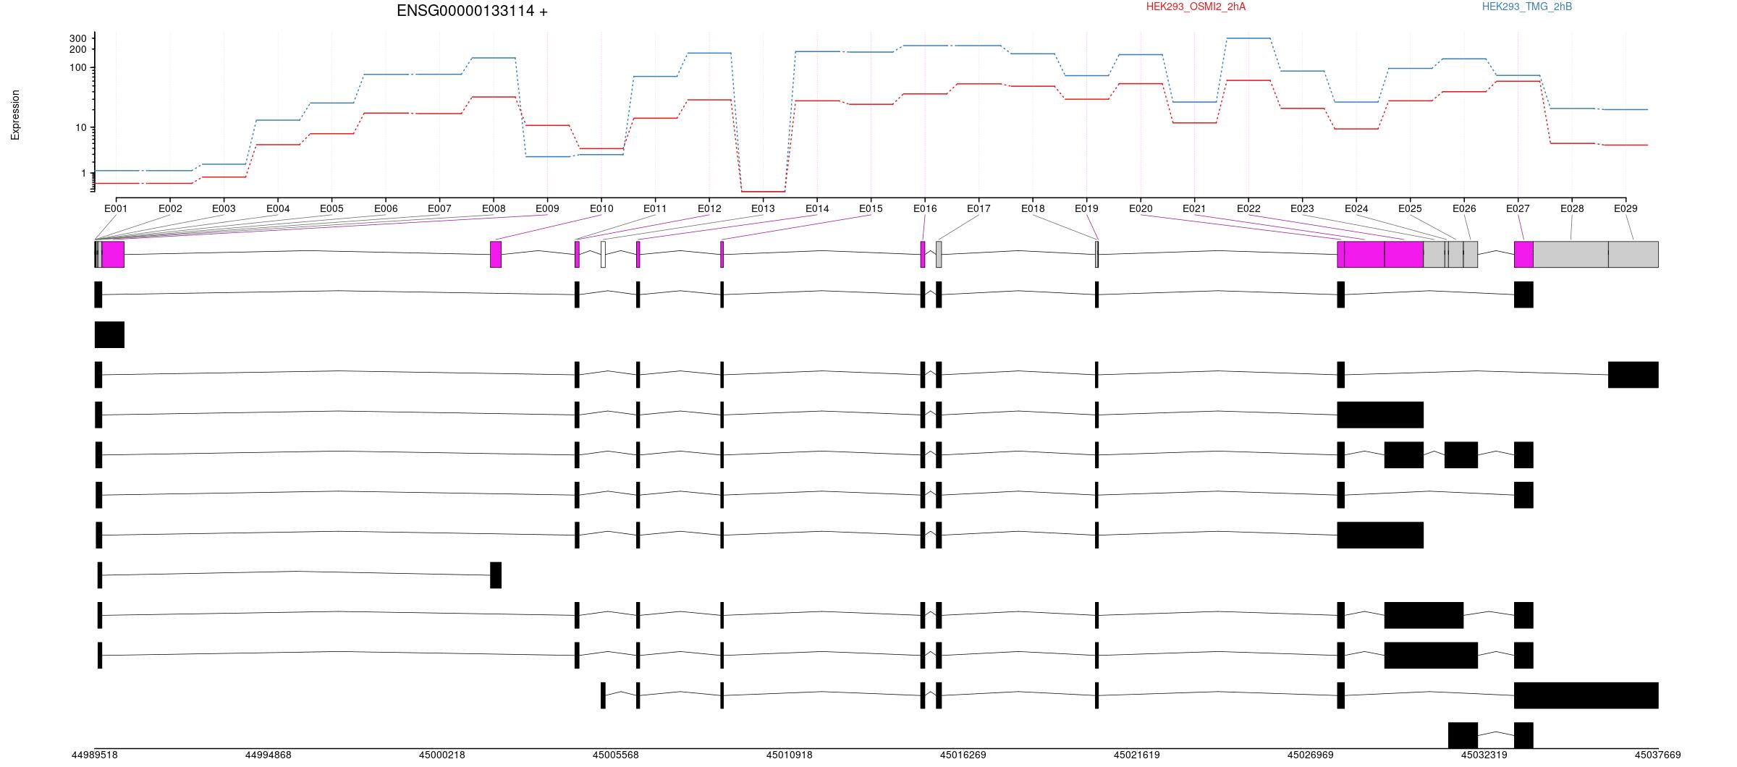Click genomic coordinate 45005568
This screenshot has width=1737, height=767.
[x=616, y=755]
